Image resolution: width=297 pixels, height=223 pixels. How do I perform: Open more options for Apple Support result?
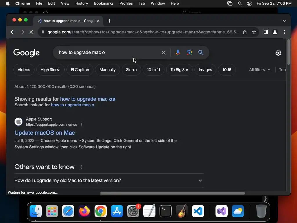coord(82,125)
